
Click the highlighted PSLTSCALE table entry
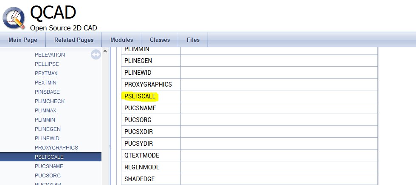[140, 96]
